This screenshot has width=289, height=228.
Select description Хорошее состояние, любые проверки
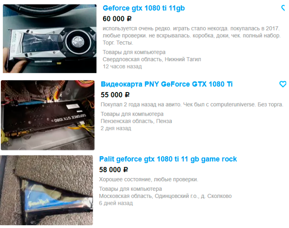[x=148, y=179]
